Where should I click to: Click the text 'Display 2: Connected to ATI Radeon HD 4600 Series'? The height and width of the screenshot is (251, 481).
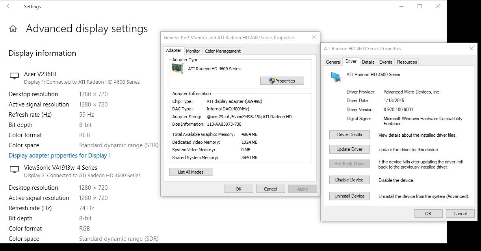[82, 176]
